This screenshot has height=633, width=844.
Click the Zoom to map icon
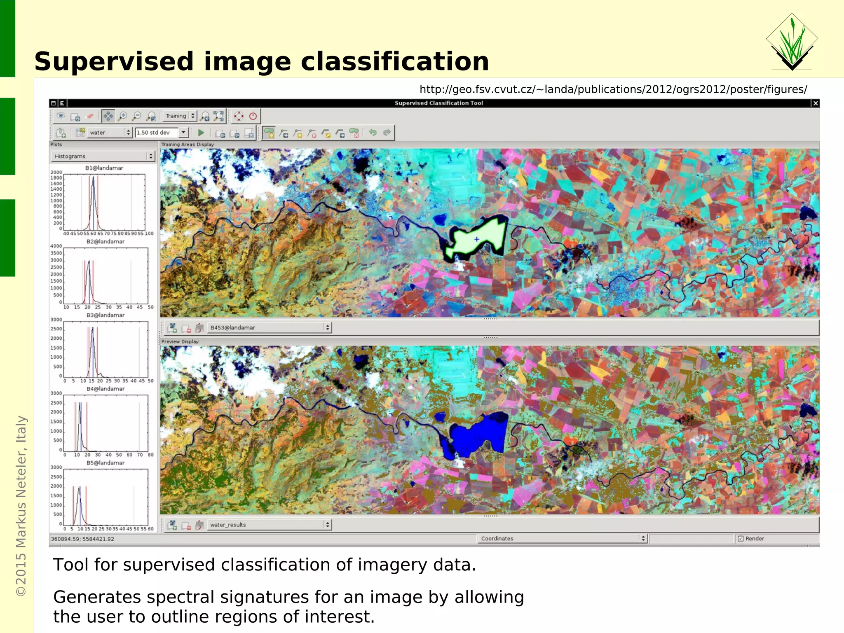[x=151, y=117]
